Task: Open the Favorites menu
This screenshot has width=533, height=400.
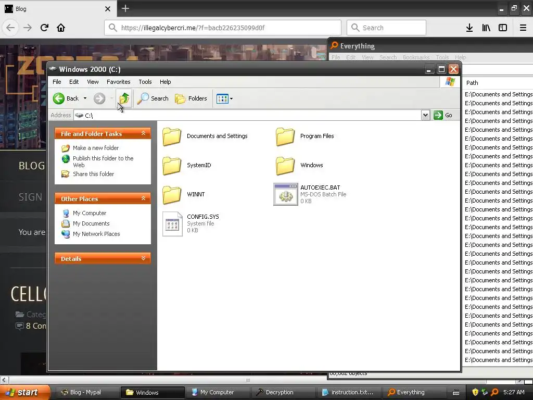Action: (x=118, y=82)
